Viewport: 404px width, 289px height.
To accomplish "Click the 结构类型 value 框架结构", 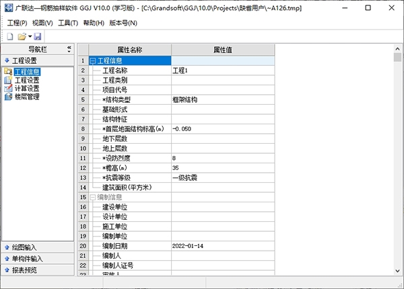I will coord(223,99).
